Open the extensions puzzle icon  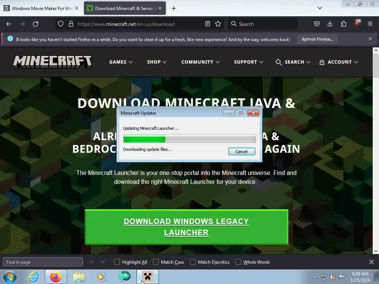pos(343,24)
